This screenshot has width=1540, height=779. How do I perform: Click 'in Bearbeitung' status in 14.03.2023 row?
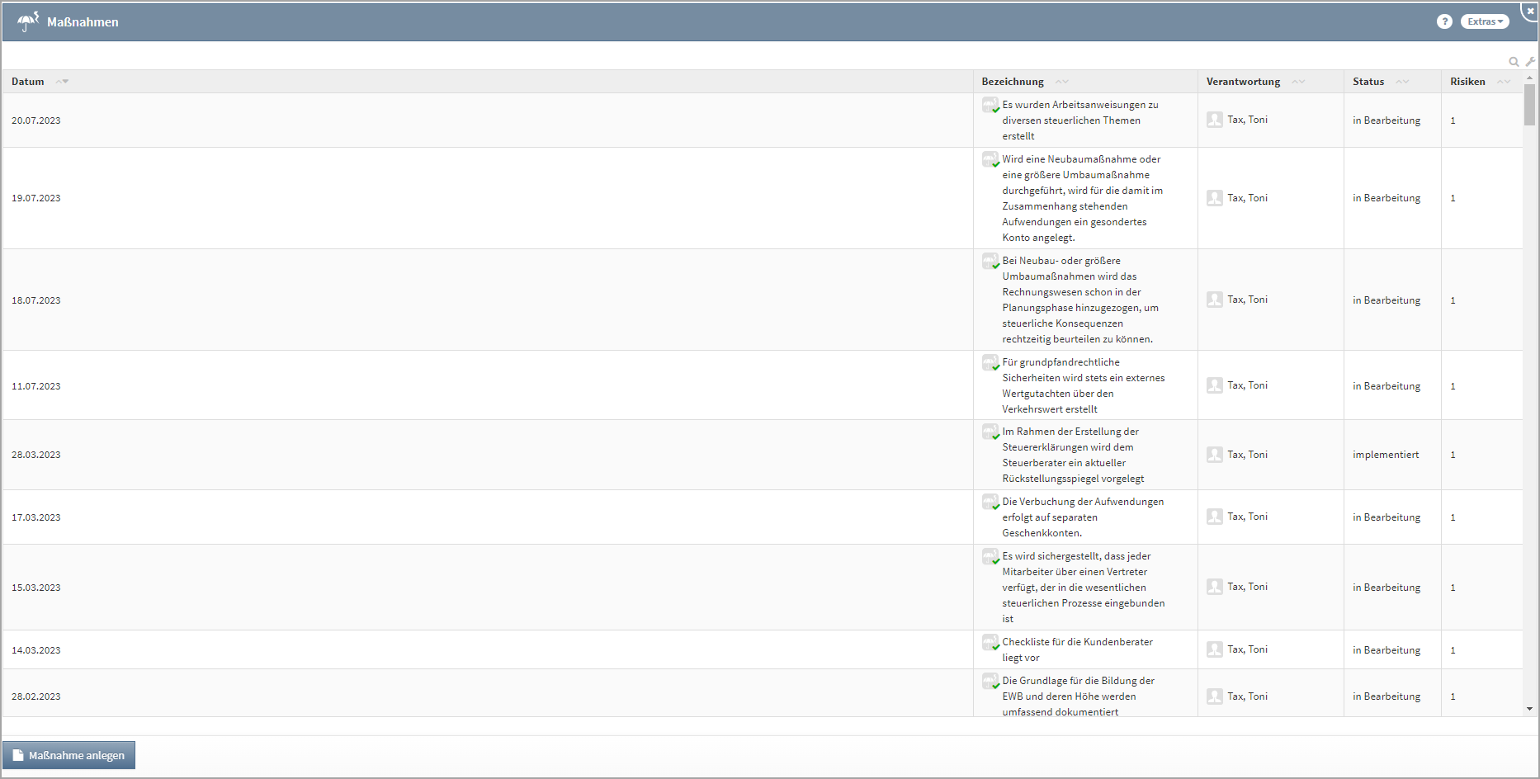click(x=1386, y=650)
